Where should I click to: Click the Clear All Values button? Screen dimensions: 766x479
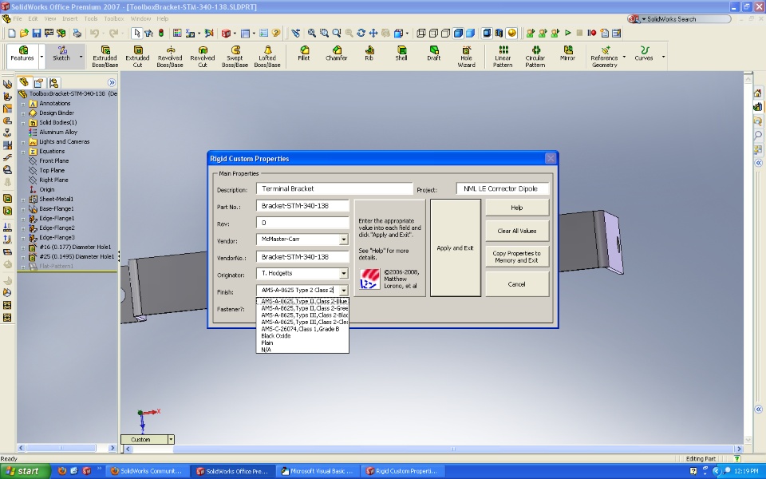(x=517, y=231)
